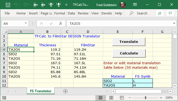Open the redo history dropdown arrow

pyautogui.click(x=30, y=5)
